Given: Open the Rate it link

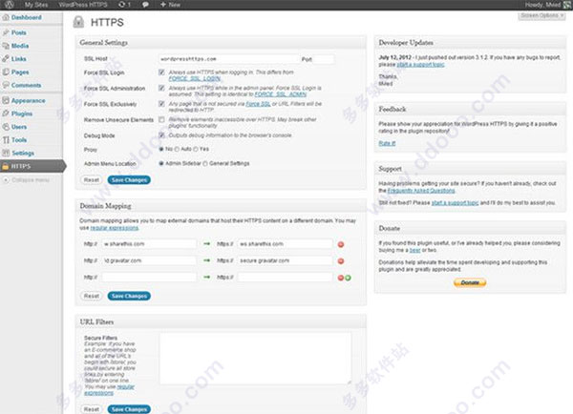Looking at the screenshot, I should 387,143.
